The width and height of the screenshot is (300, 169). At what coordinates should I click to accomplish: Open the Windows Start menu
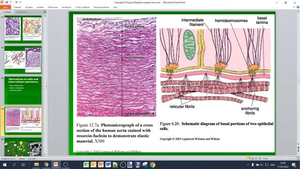(x=5, y=165)
